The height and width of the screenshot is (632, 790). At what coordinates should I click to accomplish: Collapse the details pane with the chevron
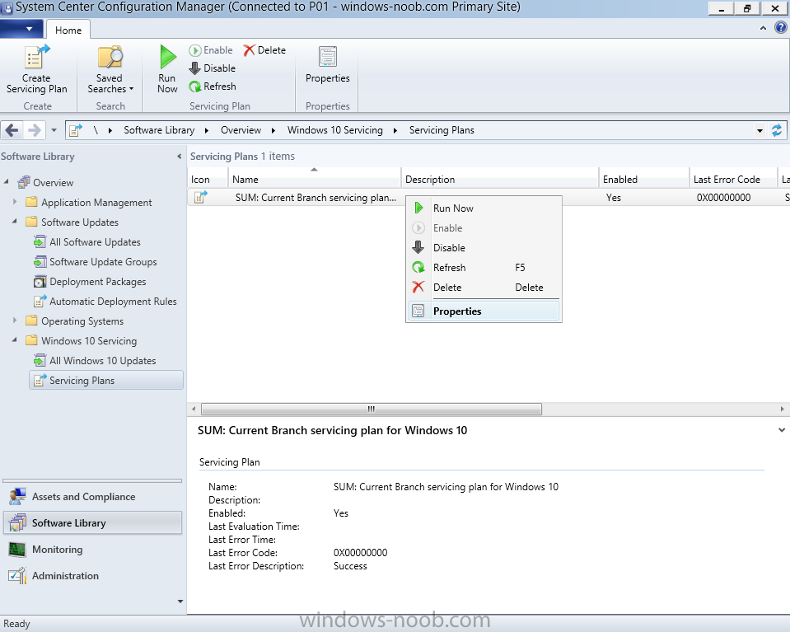coord(782,430)
